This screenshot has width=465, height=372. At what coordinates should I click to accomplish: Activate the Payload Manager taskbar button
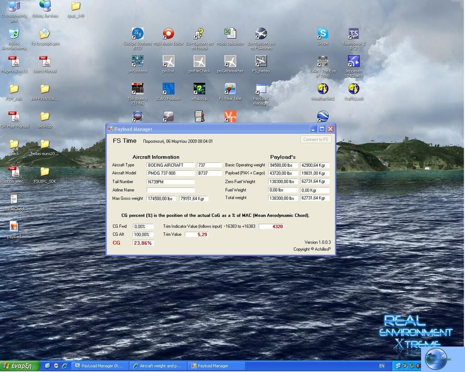pyautogui.click(x=217, y=366)
